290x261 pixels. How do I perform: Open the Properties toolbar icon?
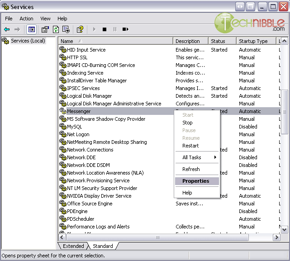[x=45, y=29]
